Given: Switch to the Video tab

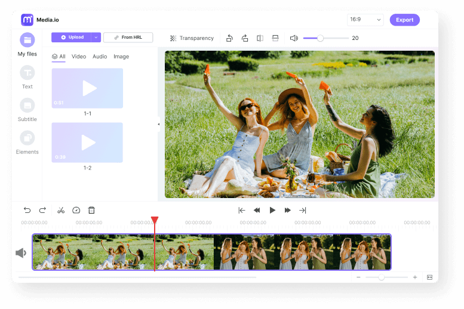Looking at the screenshot, I should coord(79,57).
